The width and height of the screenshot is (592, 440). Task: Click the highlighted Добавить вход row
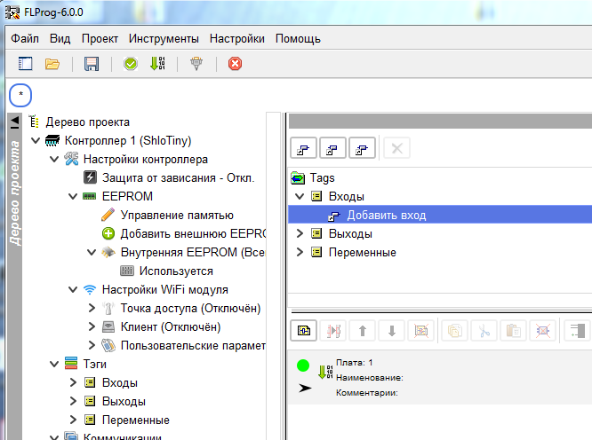click(440, 215)
